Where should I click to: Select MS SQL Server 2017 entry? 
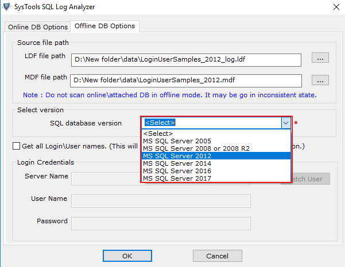(216, 178)
